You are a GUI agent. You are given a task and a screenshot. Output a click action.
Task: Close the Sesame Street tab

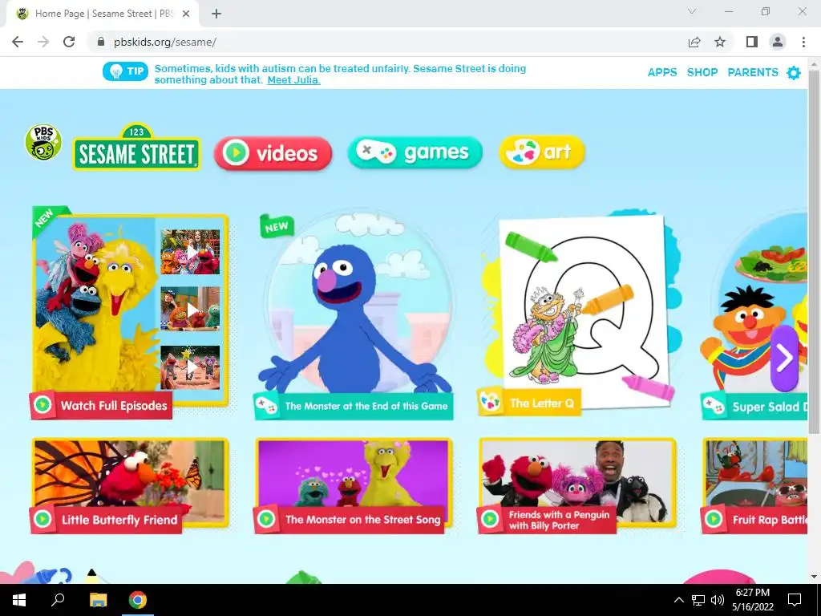[x=186, y=14]
